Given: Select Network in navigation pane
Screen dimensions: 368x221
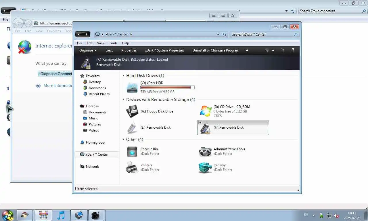Looking at the screenshot, I should click(x=92, y=167).
